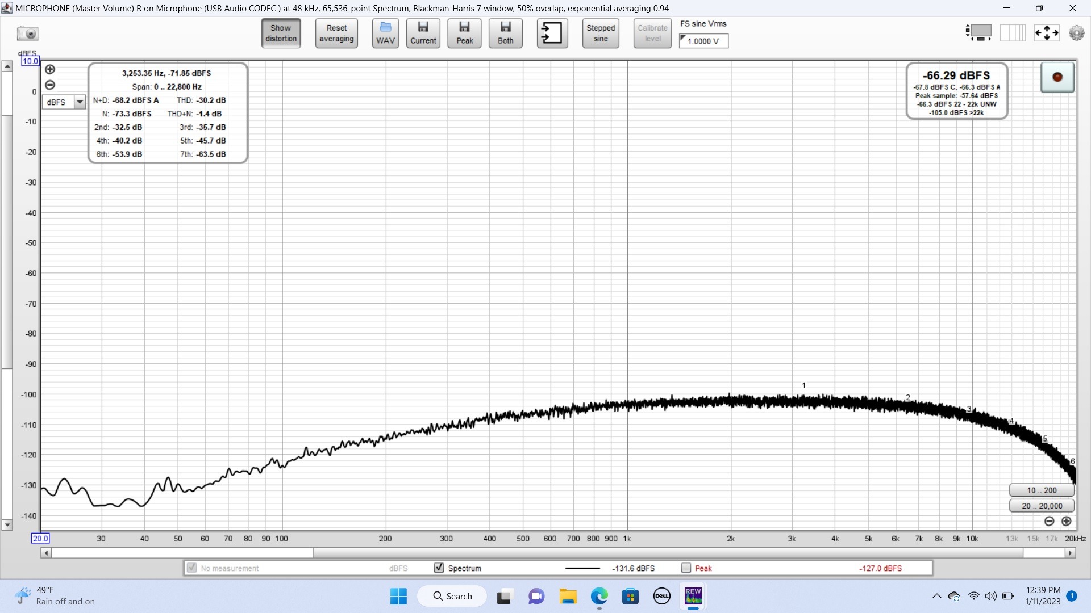Viewport: 1091px width, 613px height.
Task: Edit the 10.0 top axis limit
Action: pos(30,61)
